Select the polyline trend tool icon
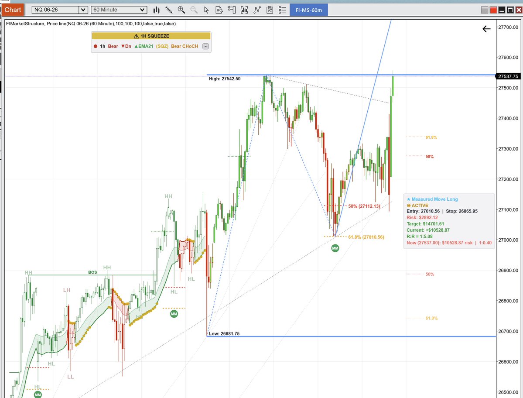Viewport: 523px width, 398px height. tap(257, 10)
